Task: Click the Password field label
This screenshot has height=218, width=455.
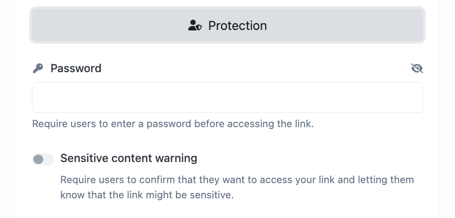Action: pos(76,68)
